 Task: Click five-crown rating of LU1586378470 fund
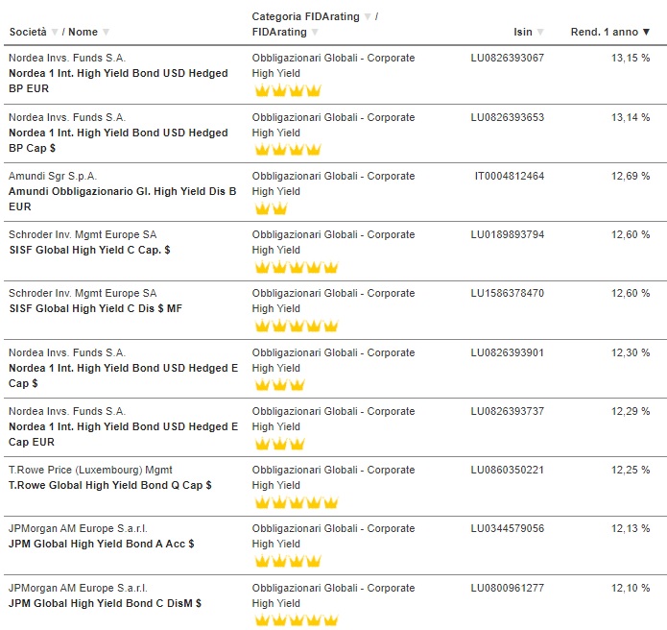tap(296, 326)
